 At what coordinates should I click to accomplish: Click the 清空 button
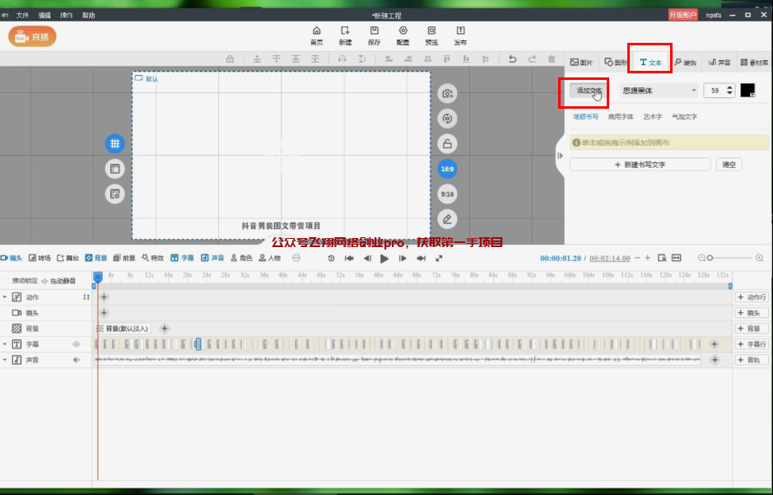[729, 165]
